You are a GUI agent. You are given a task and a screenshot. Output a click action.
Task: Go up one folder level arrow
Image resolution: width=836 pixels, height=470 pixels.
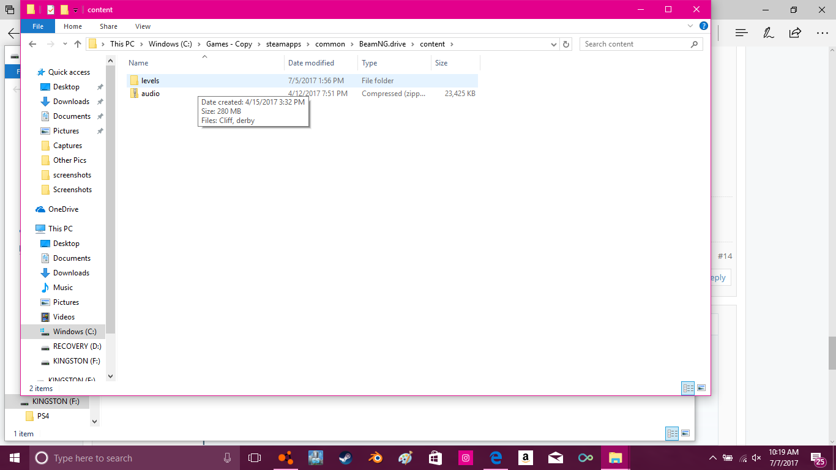point(78,44)
